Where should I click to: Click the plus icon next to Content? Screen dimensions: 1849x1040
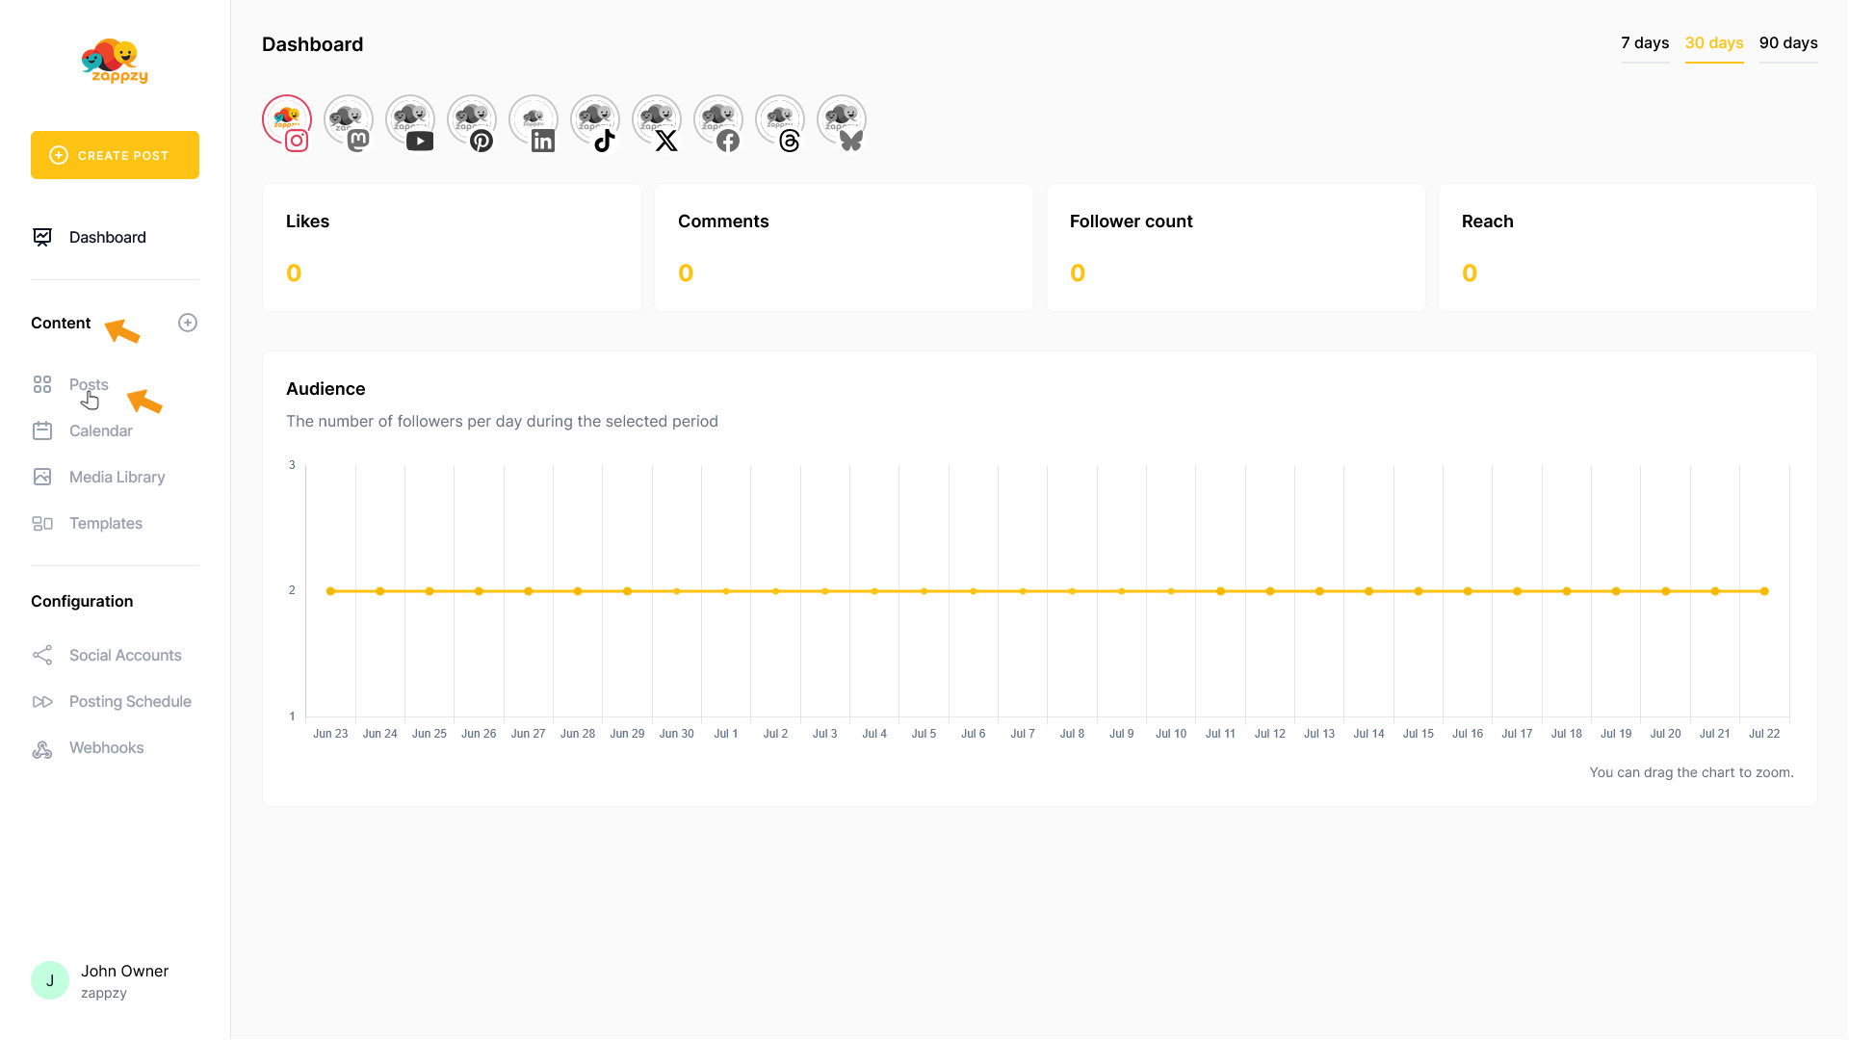[188, 323]
